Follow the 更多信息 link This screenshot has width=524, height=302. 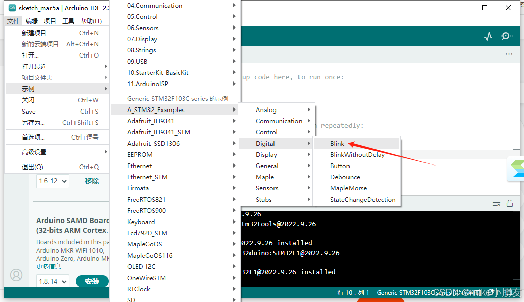point(48,266)
